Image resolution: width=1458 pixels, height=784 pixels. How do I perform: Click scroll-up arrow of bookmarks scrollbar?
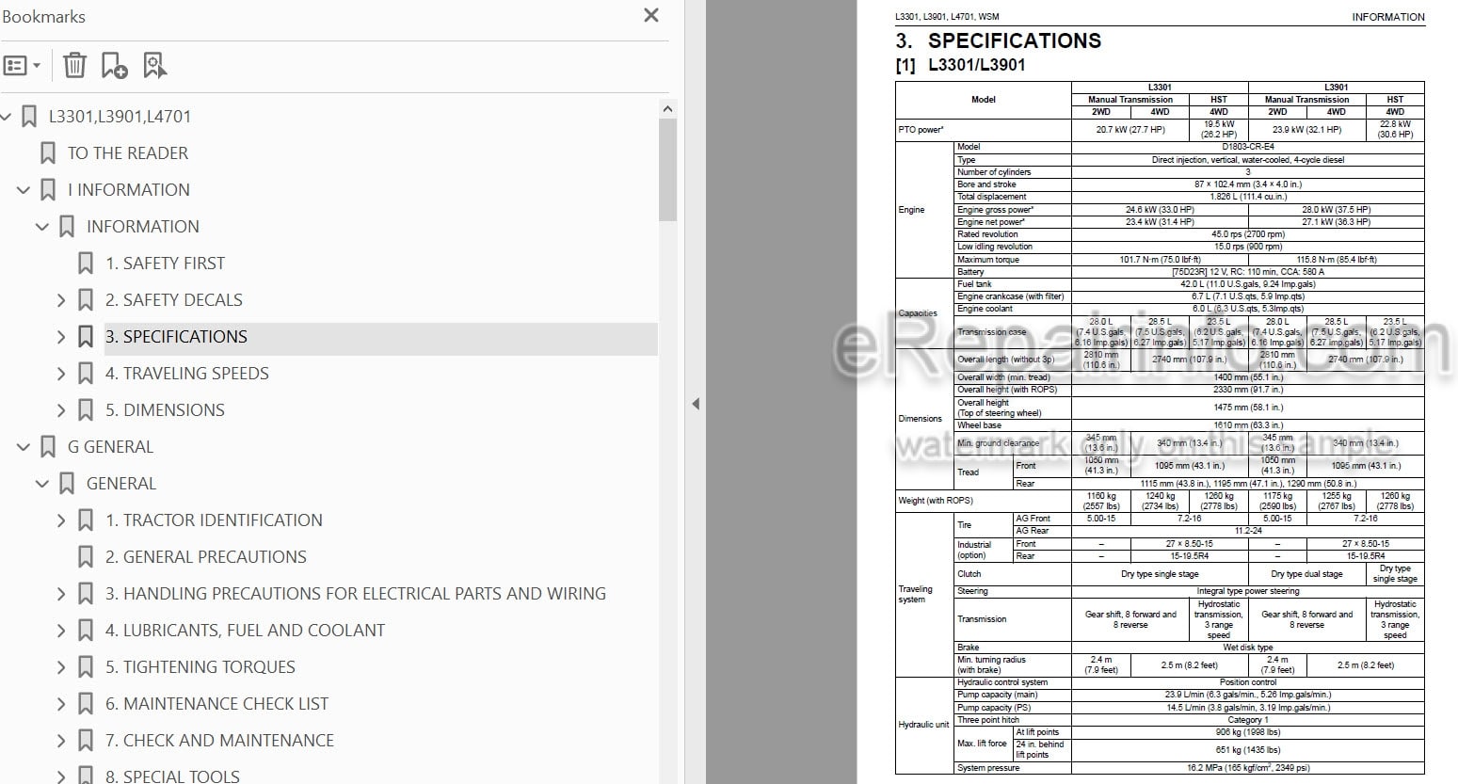point(667,109)
